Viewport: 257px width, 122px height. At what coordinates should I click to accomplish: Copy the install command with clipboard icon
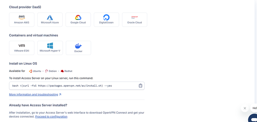point(140,86)
